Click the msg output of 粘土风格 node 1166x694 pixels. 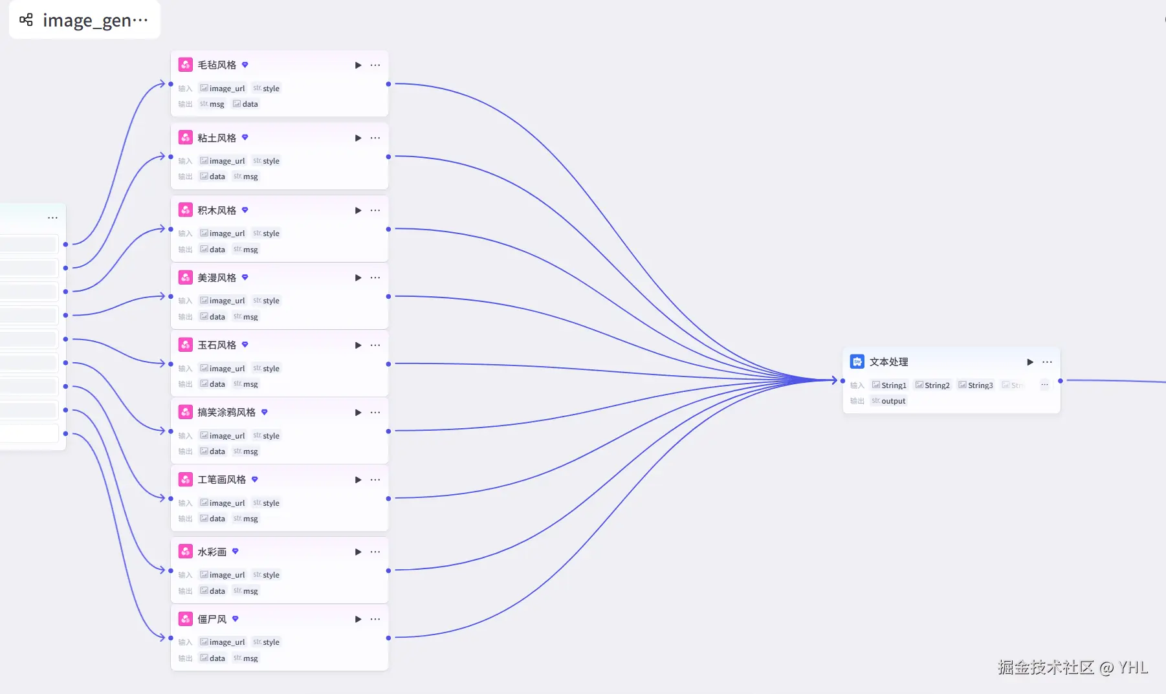246,177
